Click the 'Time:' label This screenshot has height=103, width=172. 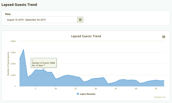8,14
